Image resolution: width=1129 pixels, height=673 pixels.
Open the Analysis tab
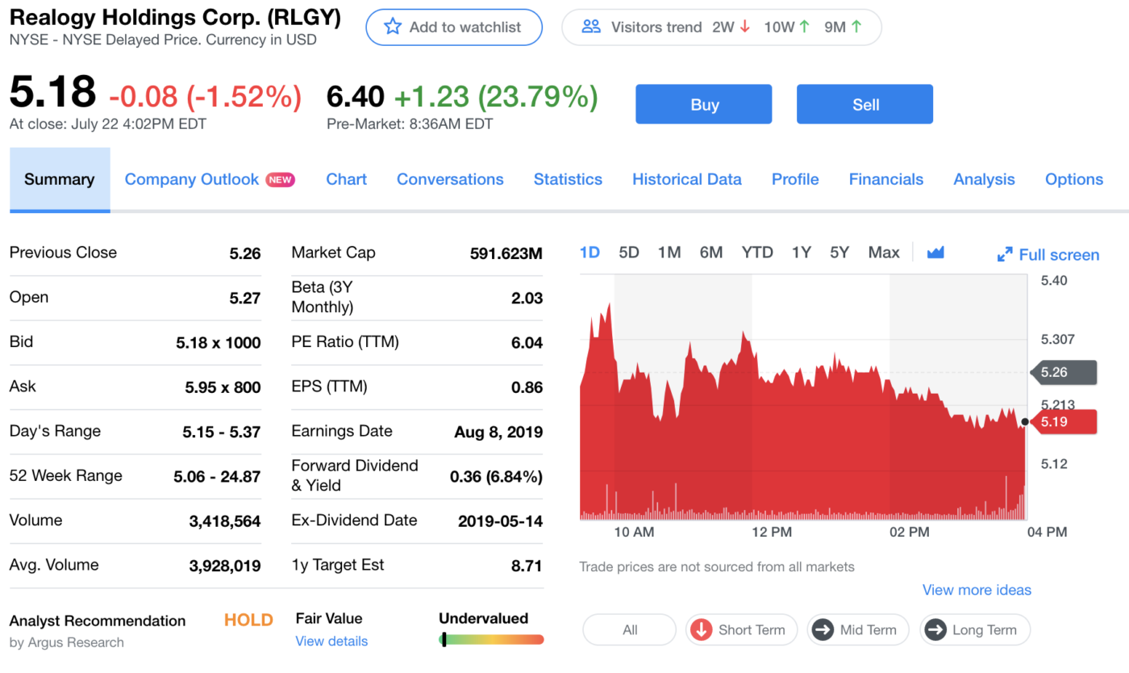point(984,179)
